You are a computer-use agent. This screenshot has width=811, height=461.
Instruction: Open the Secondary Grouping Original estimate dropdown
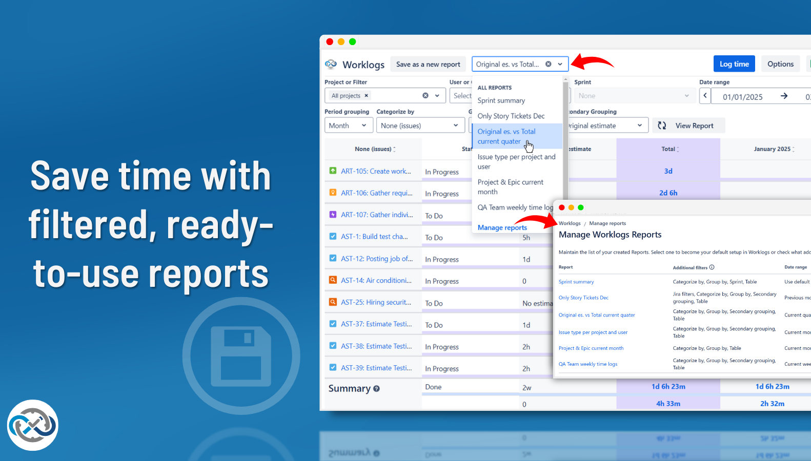tap(608, 125)
